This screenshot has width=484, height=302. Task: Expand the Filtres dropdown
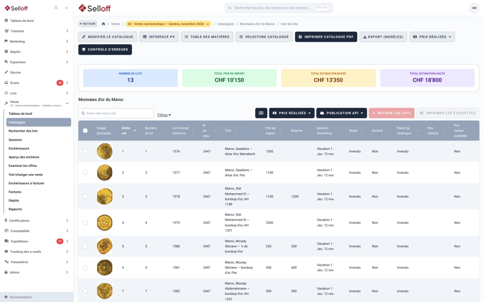pyautogui.click(x=164, y=115)
